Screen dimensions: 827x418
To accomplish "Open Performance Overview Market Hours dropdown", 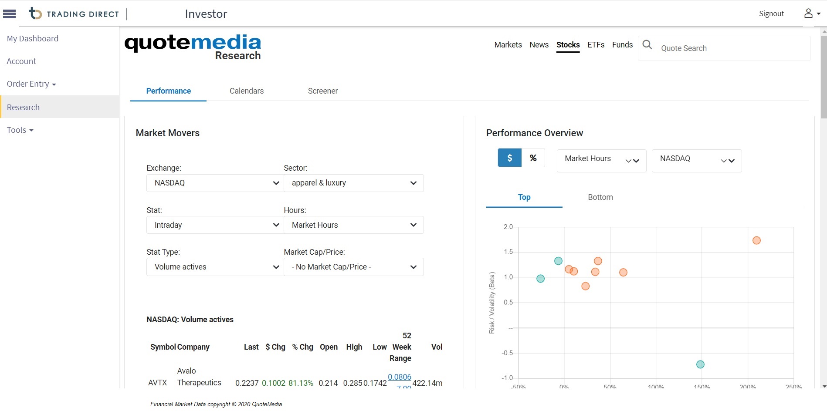I will click(601, 161).
